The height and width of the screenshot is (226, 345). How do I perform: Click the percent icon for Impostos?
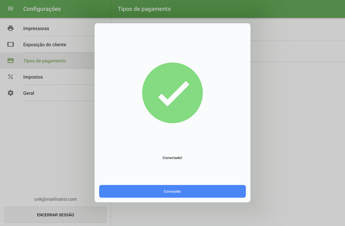[x=11, y=77]
